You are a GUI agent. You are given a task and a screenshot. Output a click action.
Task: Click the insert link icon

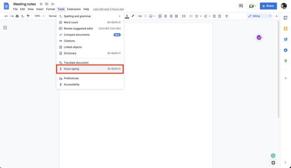point(140,16)
